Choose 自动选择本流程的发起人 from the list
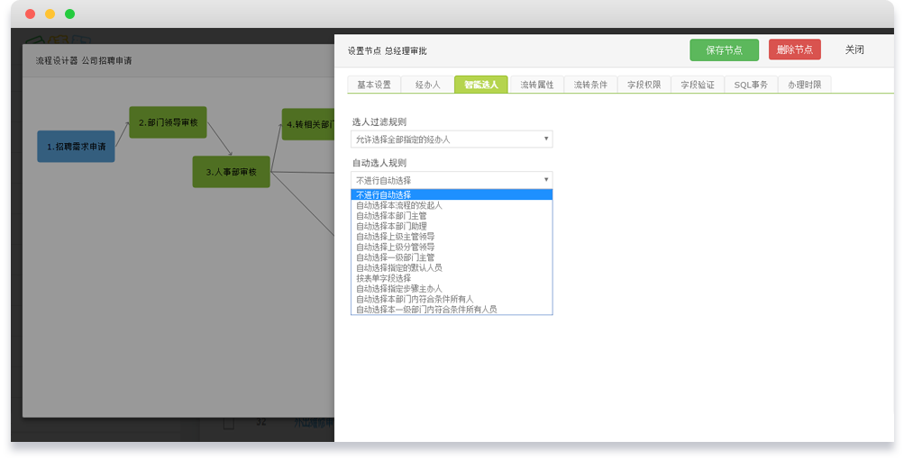 click(399, 205)
